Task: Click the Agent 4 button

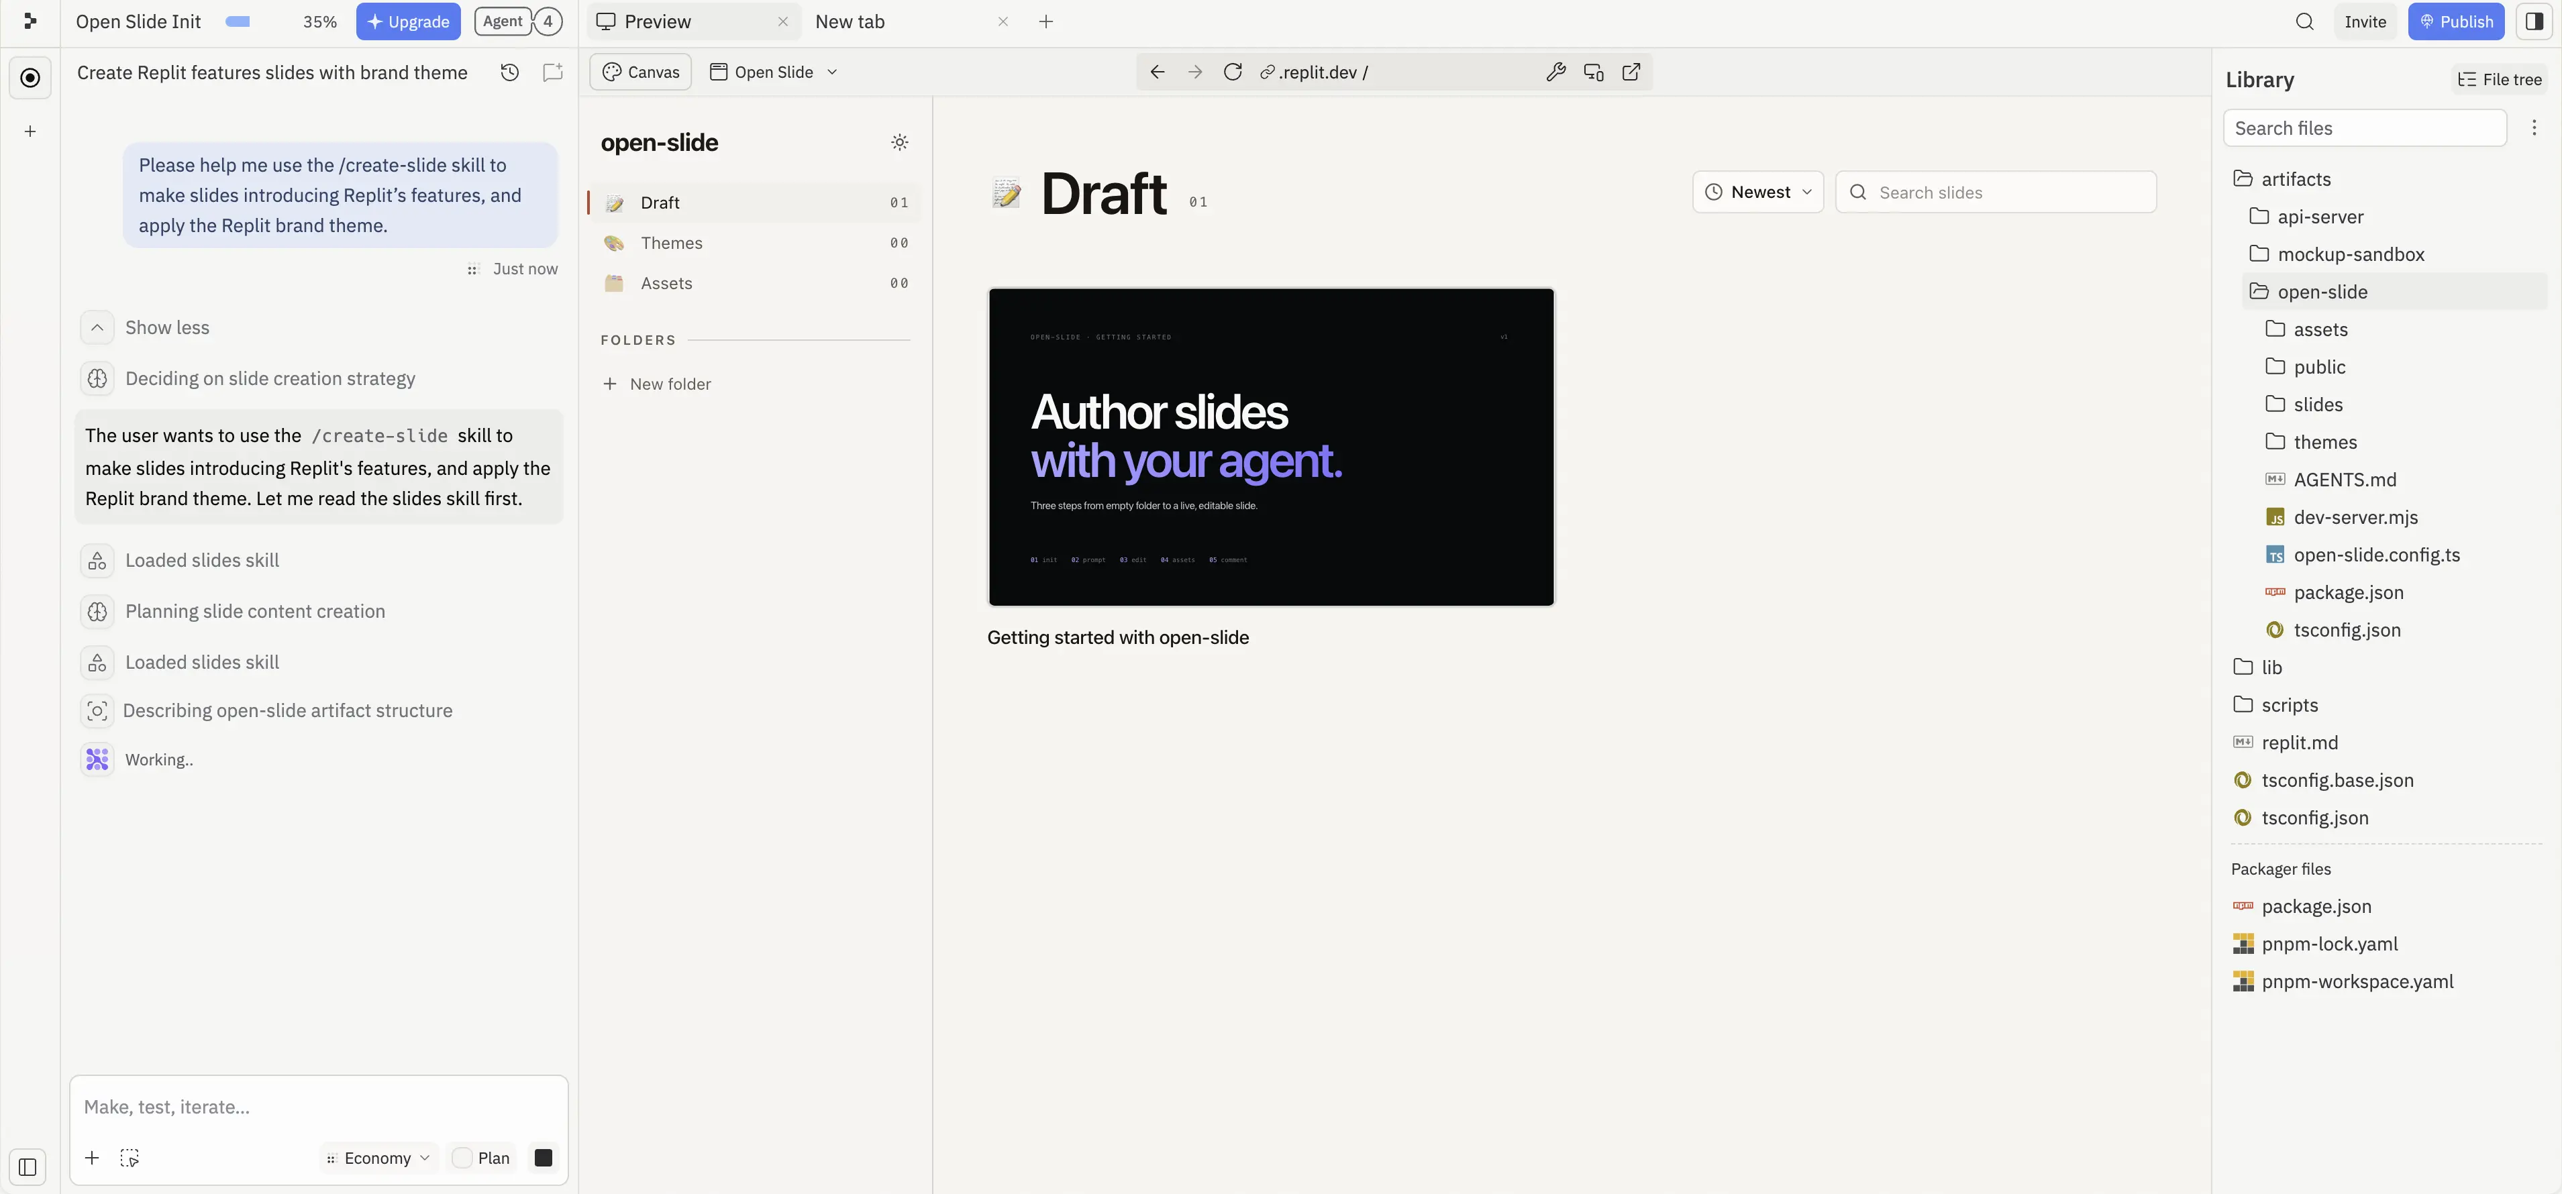Action: pyautogui.click(x=518, y=21)
